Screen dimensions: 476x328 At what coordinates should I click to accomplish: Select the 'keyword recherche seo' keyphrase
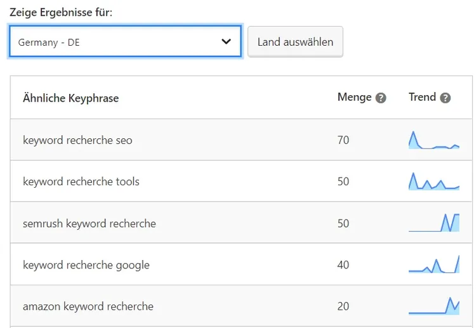coord(77,140)
